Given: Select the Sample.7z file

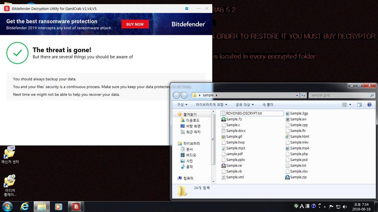Looking at the screenshot, I should point(232,119).
